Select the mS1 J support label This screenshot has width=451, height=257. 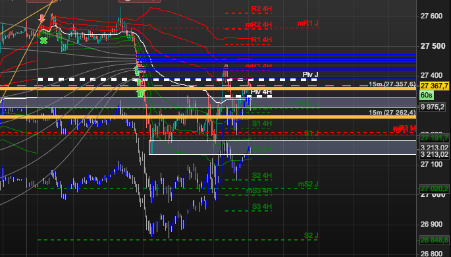point(308,104)
